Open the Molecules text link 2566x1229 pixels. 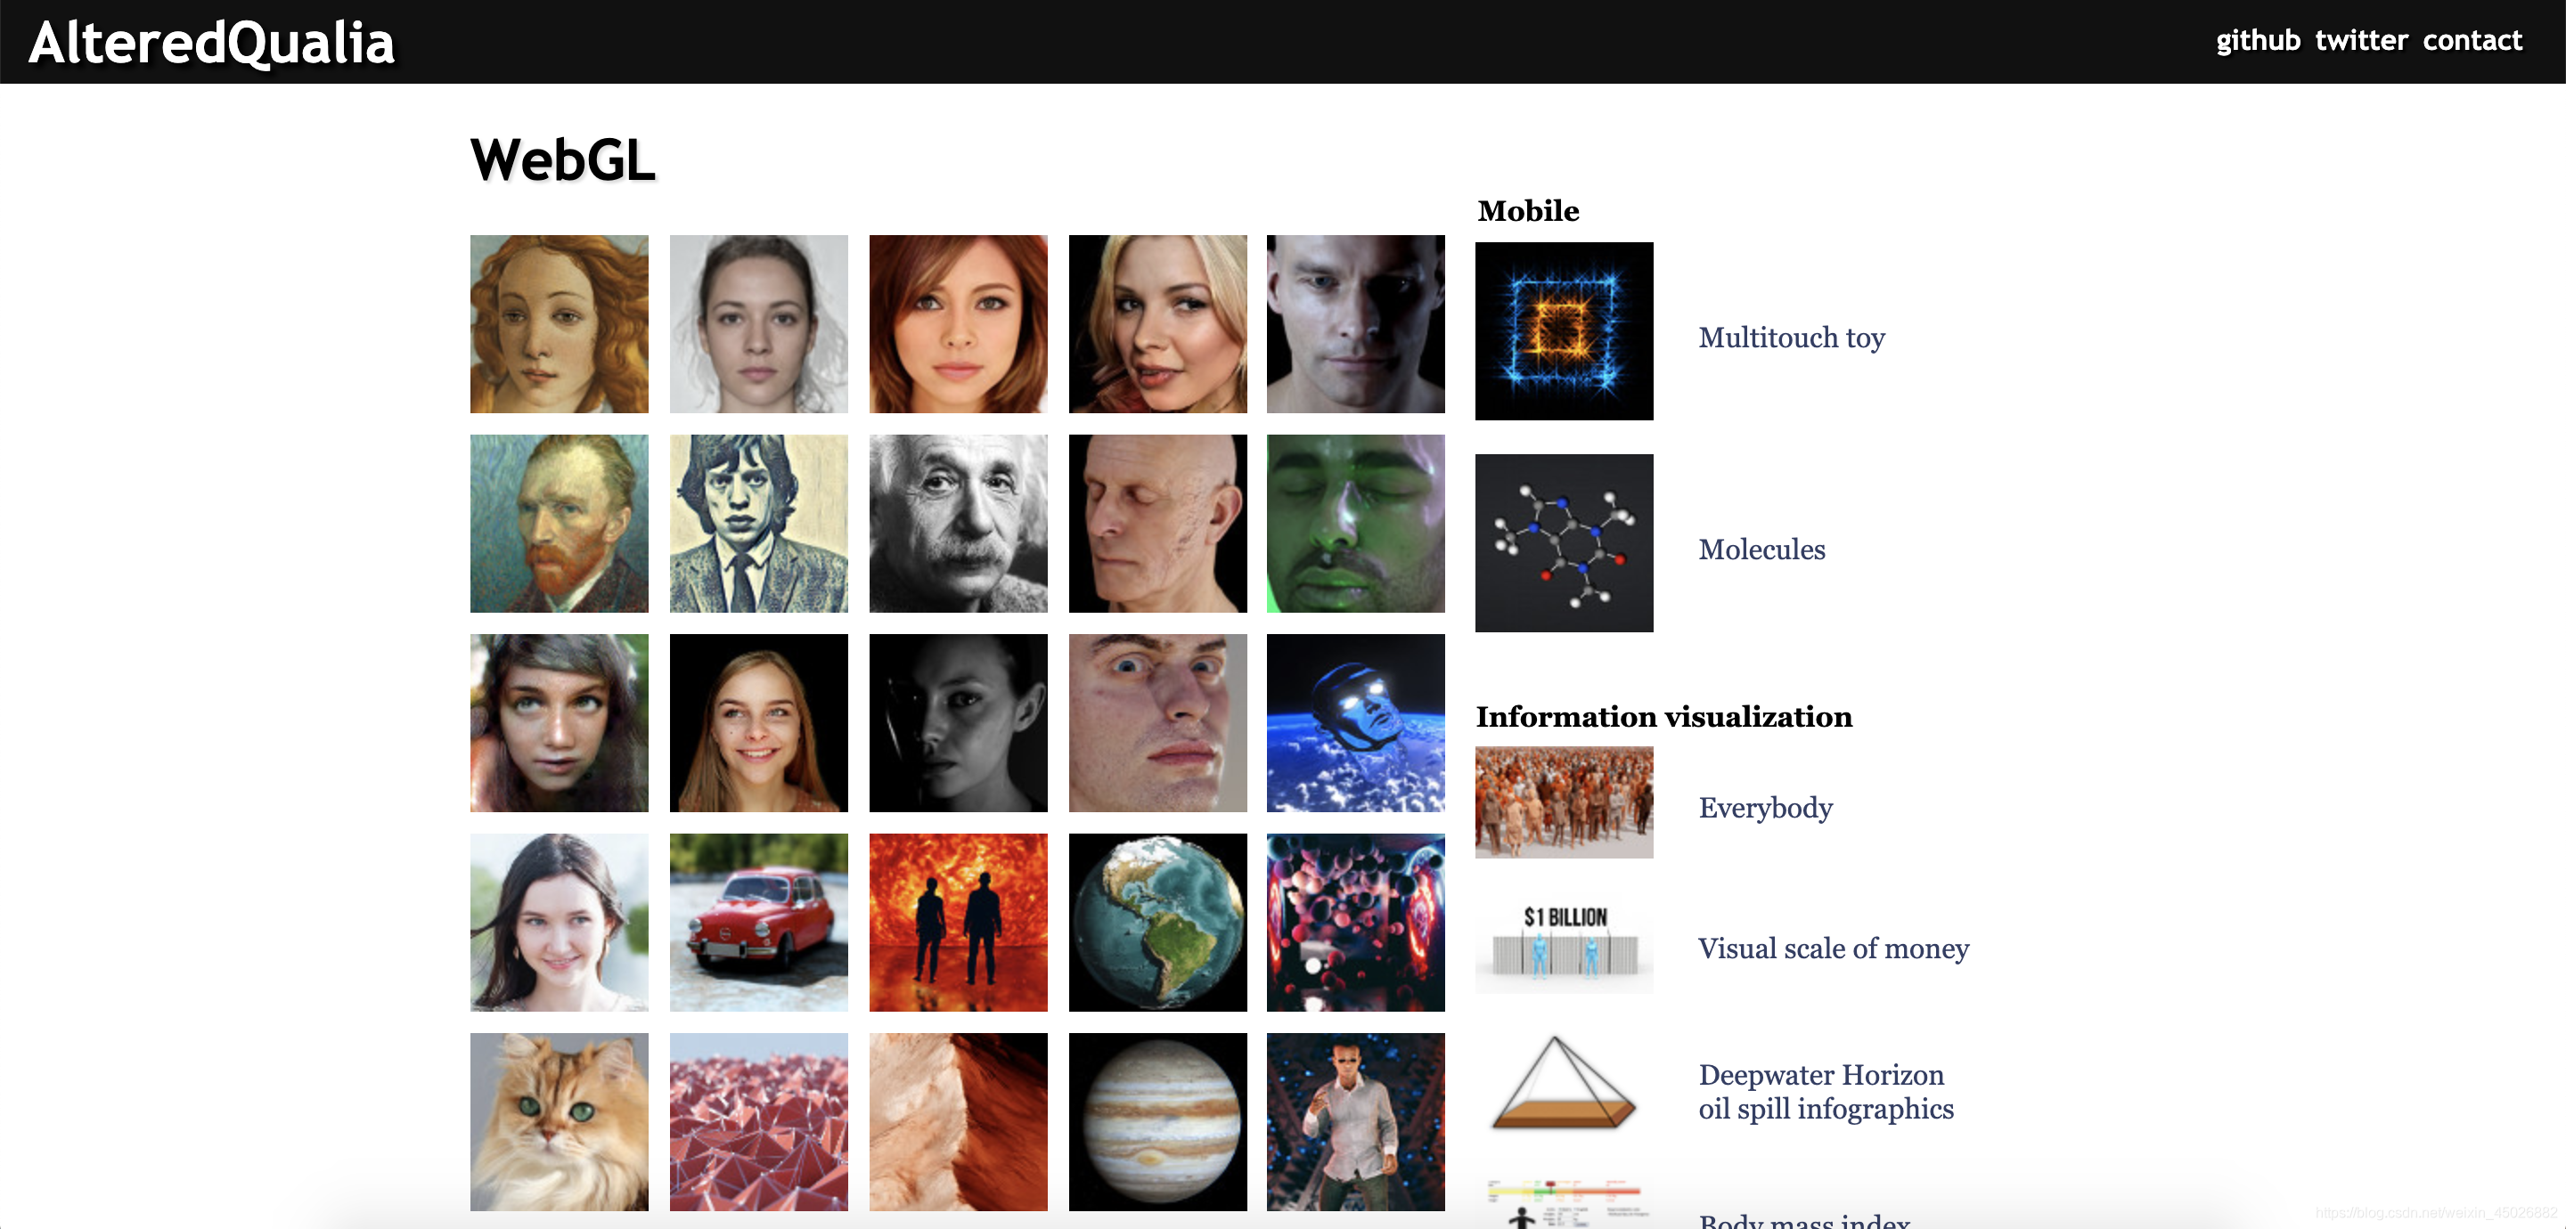pyautogui.click(x=1761, y=549)
